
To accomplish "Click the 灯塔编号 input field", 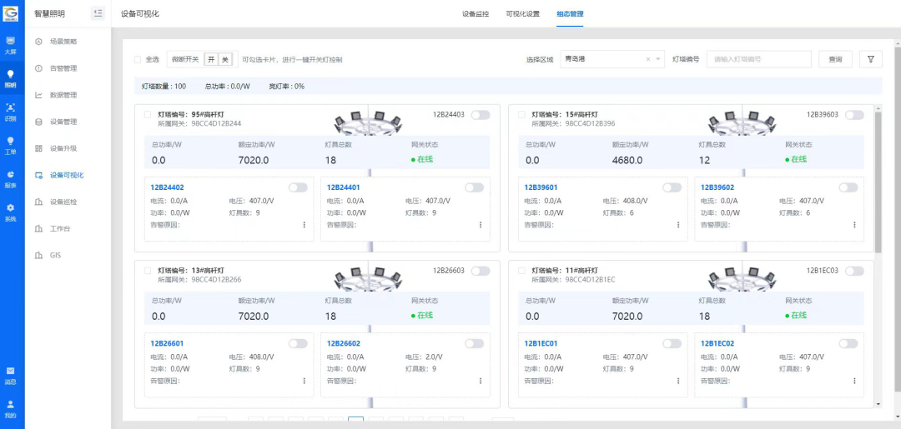I will (x=758, y=59).
